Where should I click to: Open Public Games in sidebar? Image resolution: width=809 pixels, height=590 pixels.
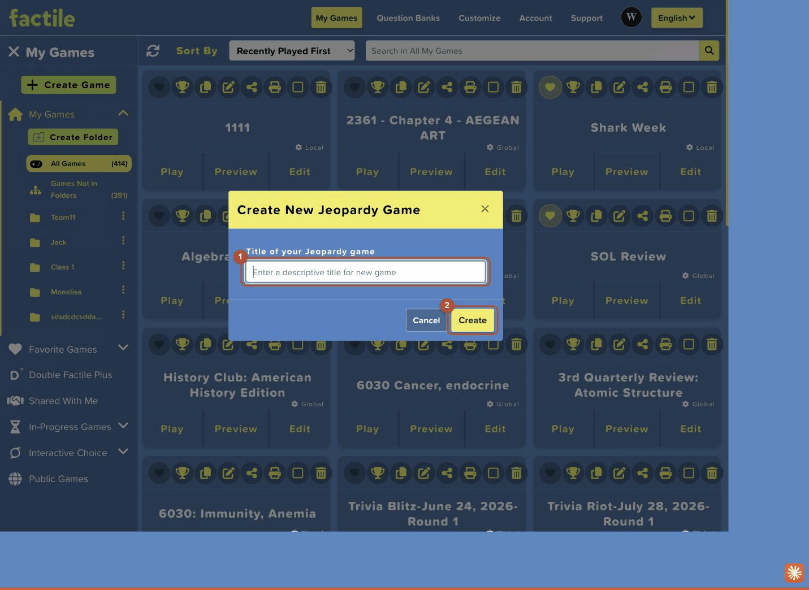coord(58,479)
